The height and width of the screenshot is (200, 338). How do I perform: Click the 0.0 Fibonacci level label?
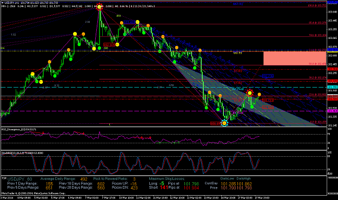[x=318, y=122]
